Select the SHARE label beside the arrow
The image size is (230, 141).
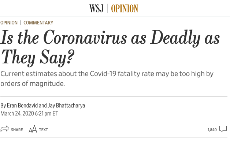[x=17, y=130]
